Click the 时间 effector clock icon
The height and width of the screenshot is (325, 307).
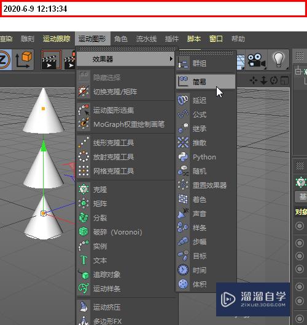click(x=183, y=270)
